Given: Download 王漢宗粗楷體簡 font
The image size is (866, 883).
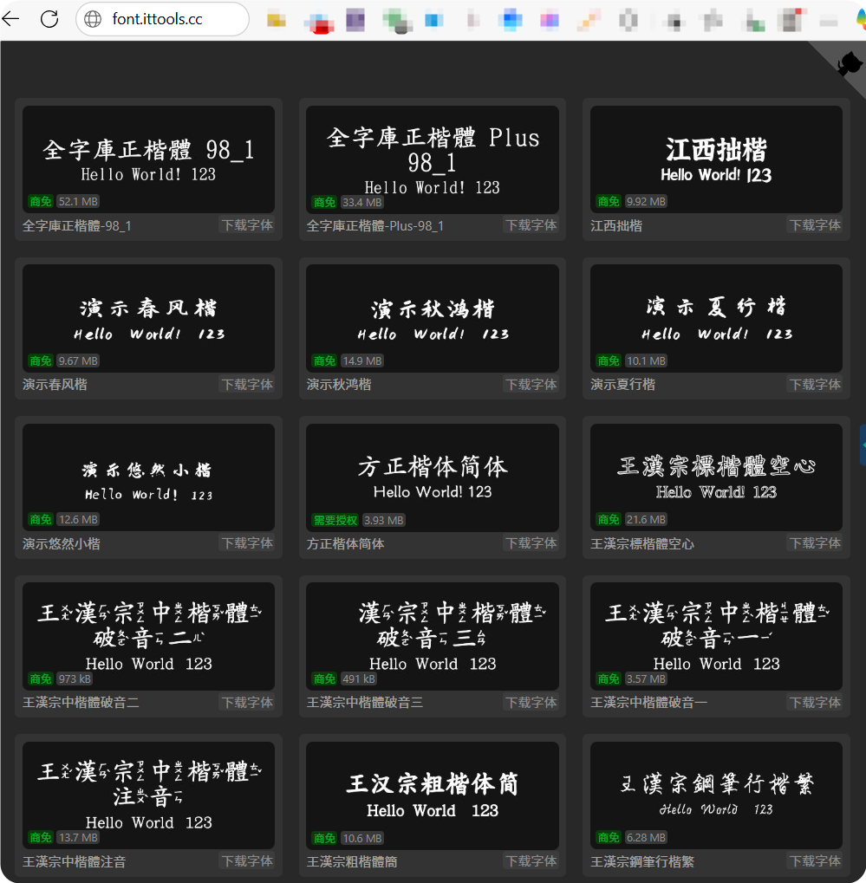Looking at the screenshot, I should click(531, 861).
